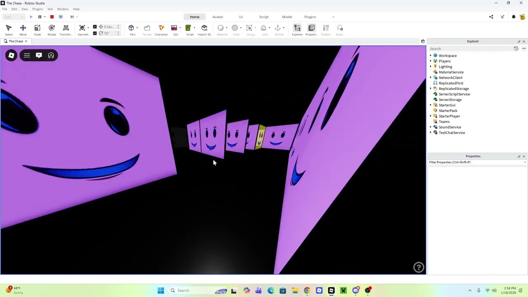This screenshot has width=528, height=297.
Task: Open the in-game chat icon
Action: (39, 55)
